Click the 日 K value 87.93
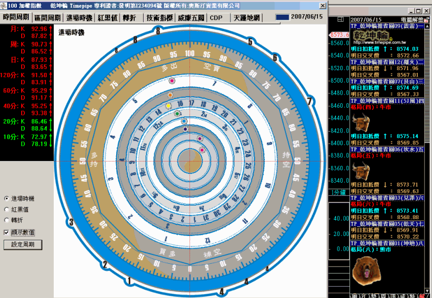Image resolution: width=432 pixels, height=298 pixels. (x=39, y=60)
